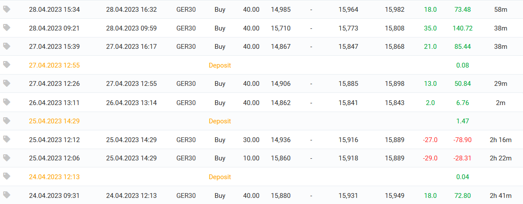Tag the trade opened 24.04.2023 09:31

click(7, 195)
